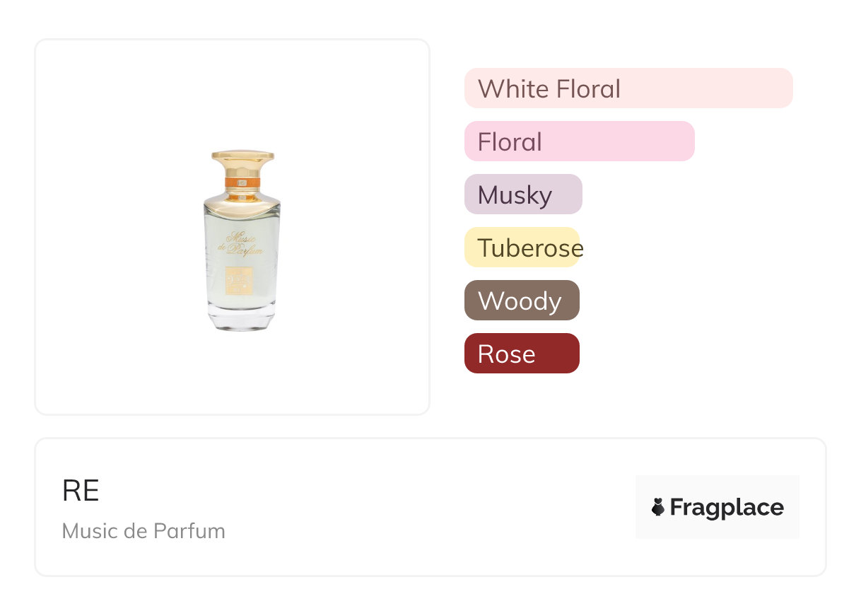
Task: Click the gold script lettering on the bottle
Action: click(x=244, y=245)
